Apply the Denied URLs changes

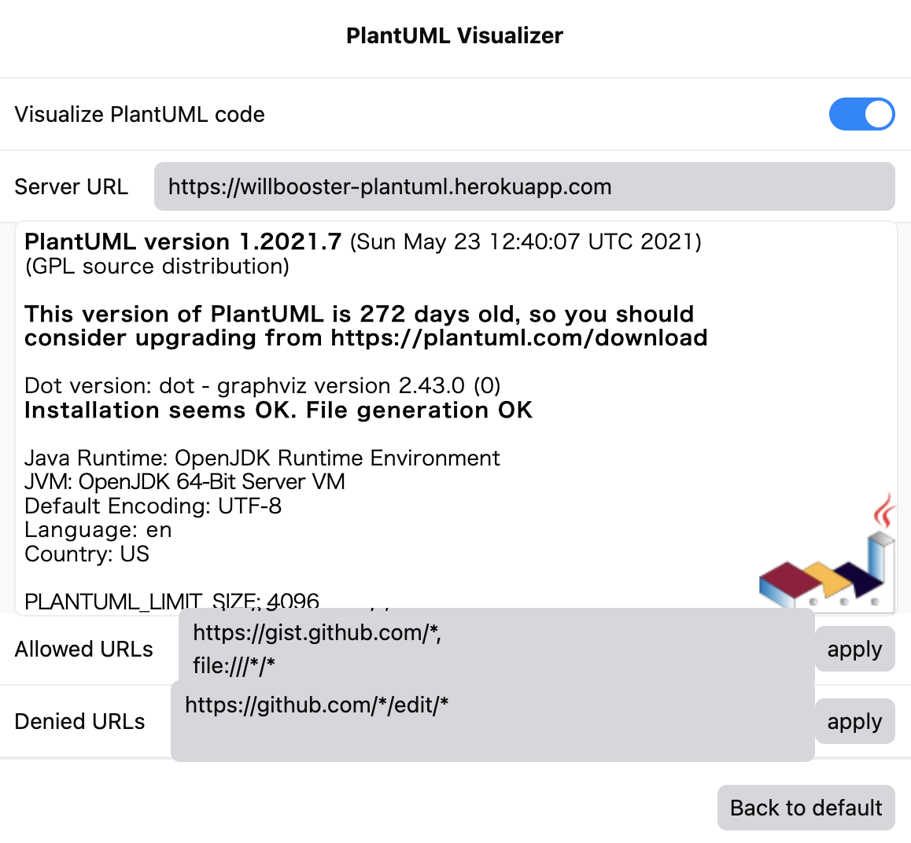(x=854, y=721)
